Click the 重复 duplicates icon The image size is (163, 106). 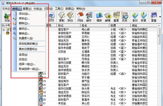click(116, 17)
